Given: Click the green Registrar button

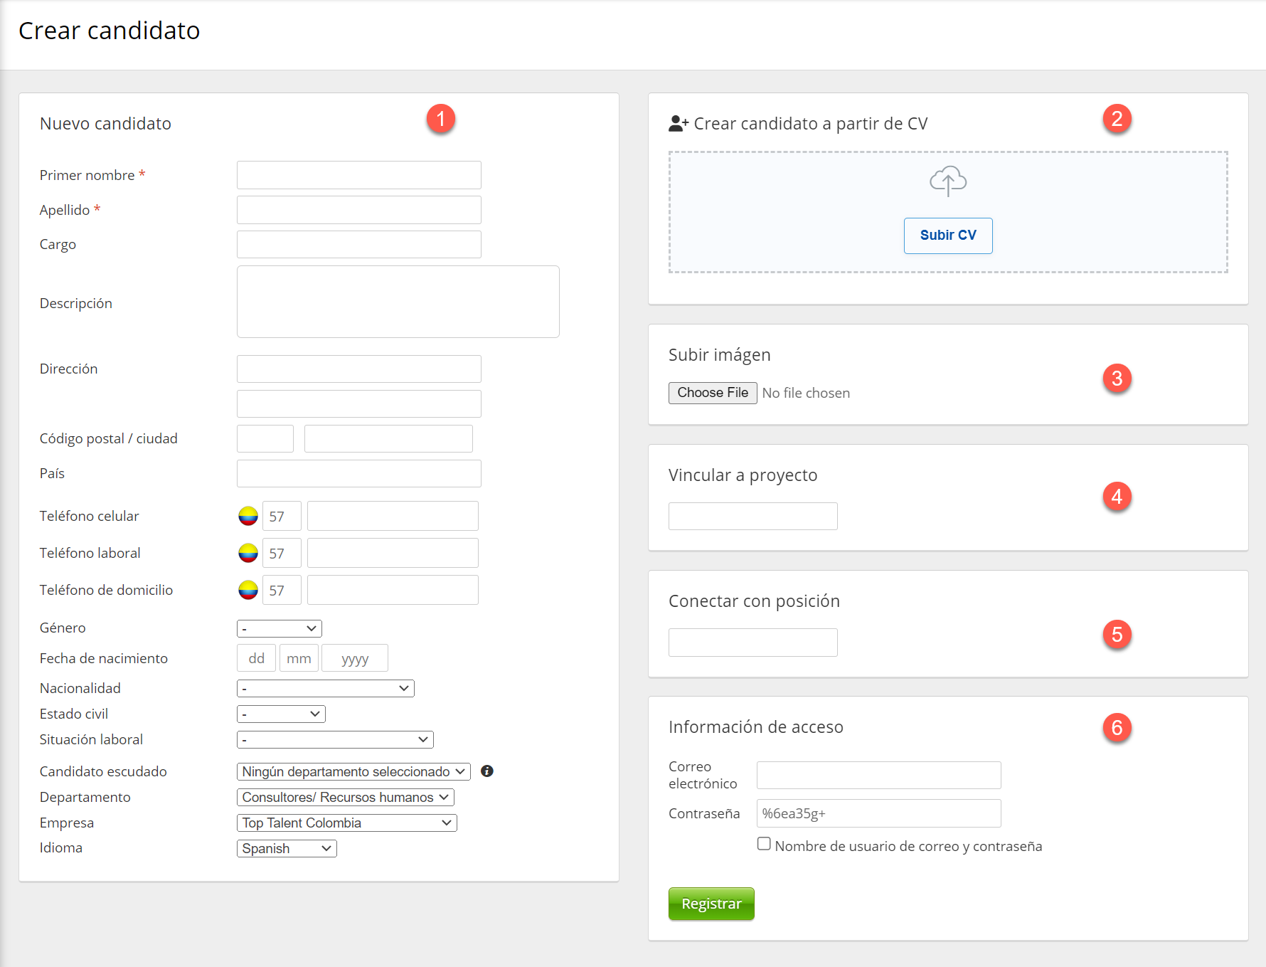Looking at the screenshot, I should coord(711,904).
